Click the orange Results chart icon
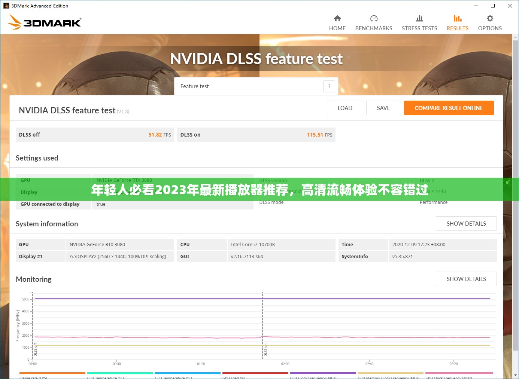 click(x=457, y=18)
